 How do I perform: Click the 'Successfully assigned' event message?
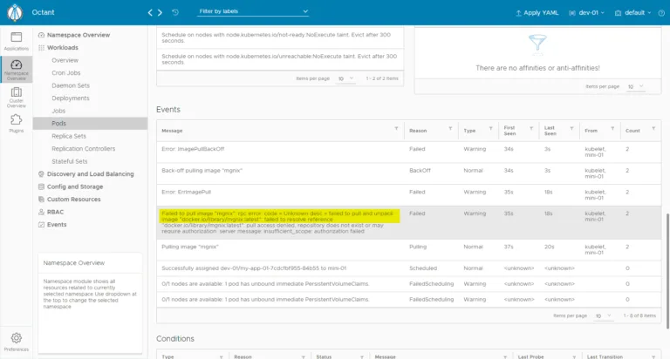(x=254, y=268)
